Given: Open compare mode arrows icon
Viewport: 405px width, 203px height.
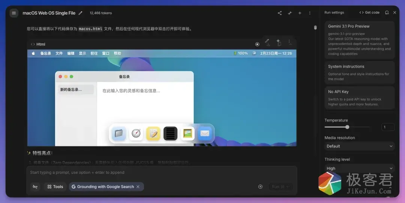Looking at the screenshot, I should click(290, 13).
